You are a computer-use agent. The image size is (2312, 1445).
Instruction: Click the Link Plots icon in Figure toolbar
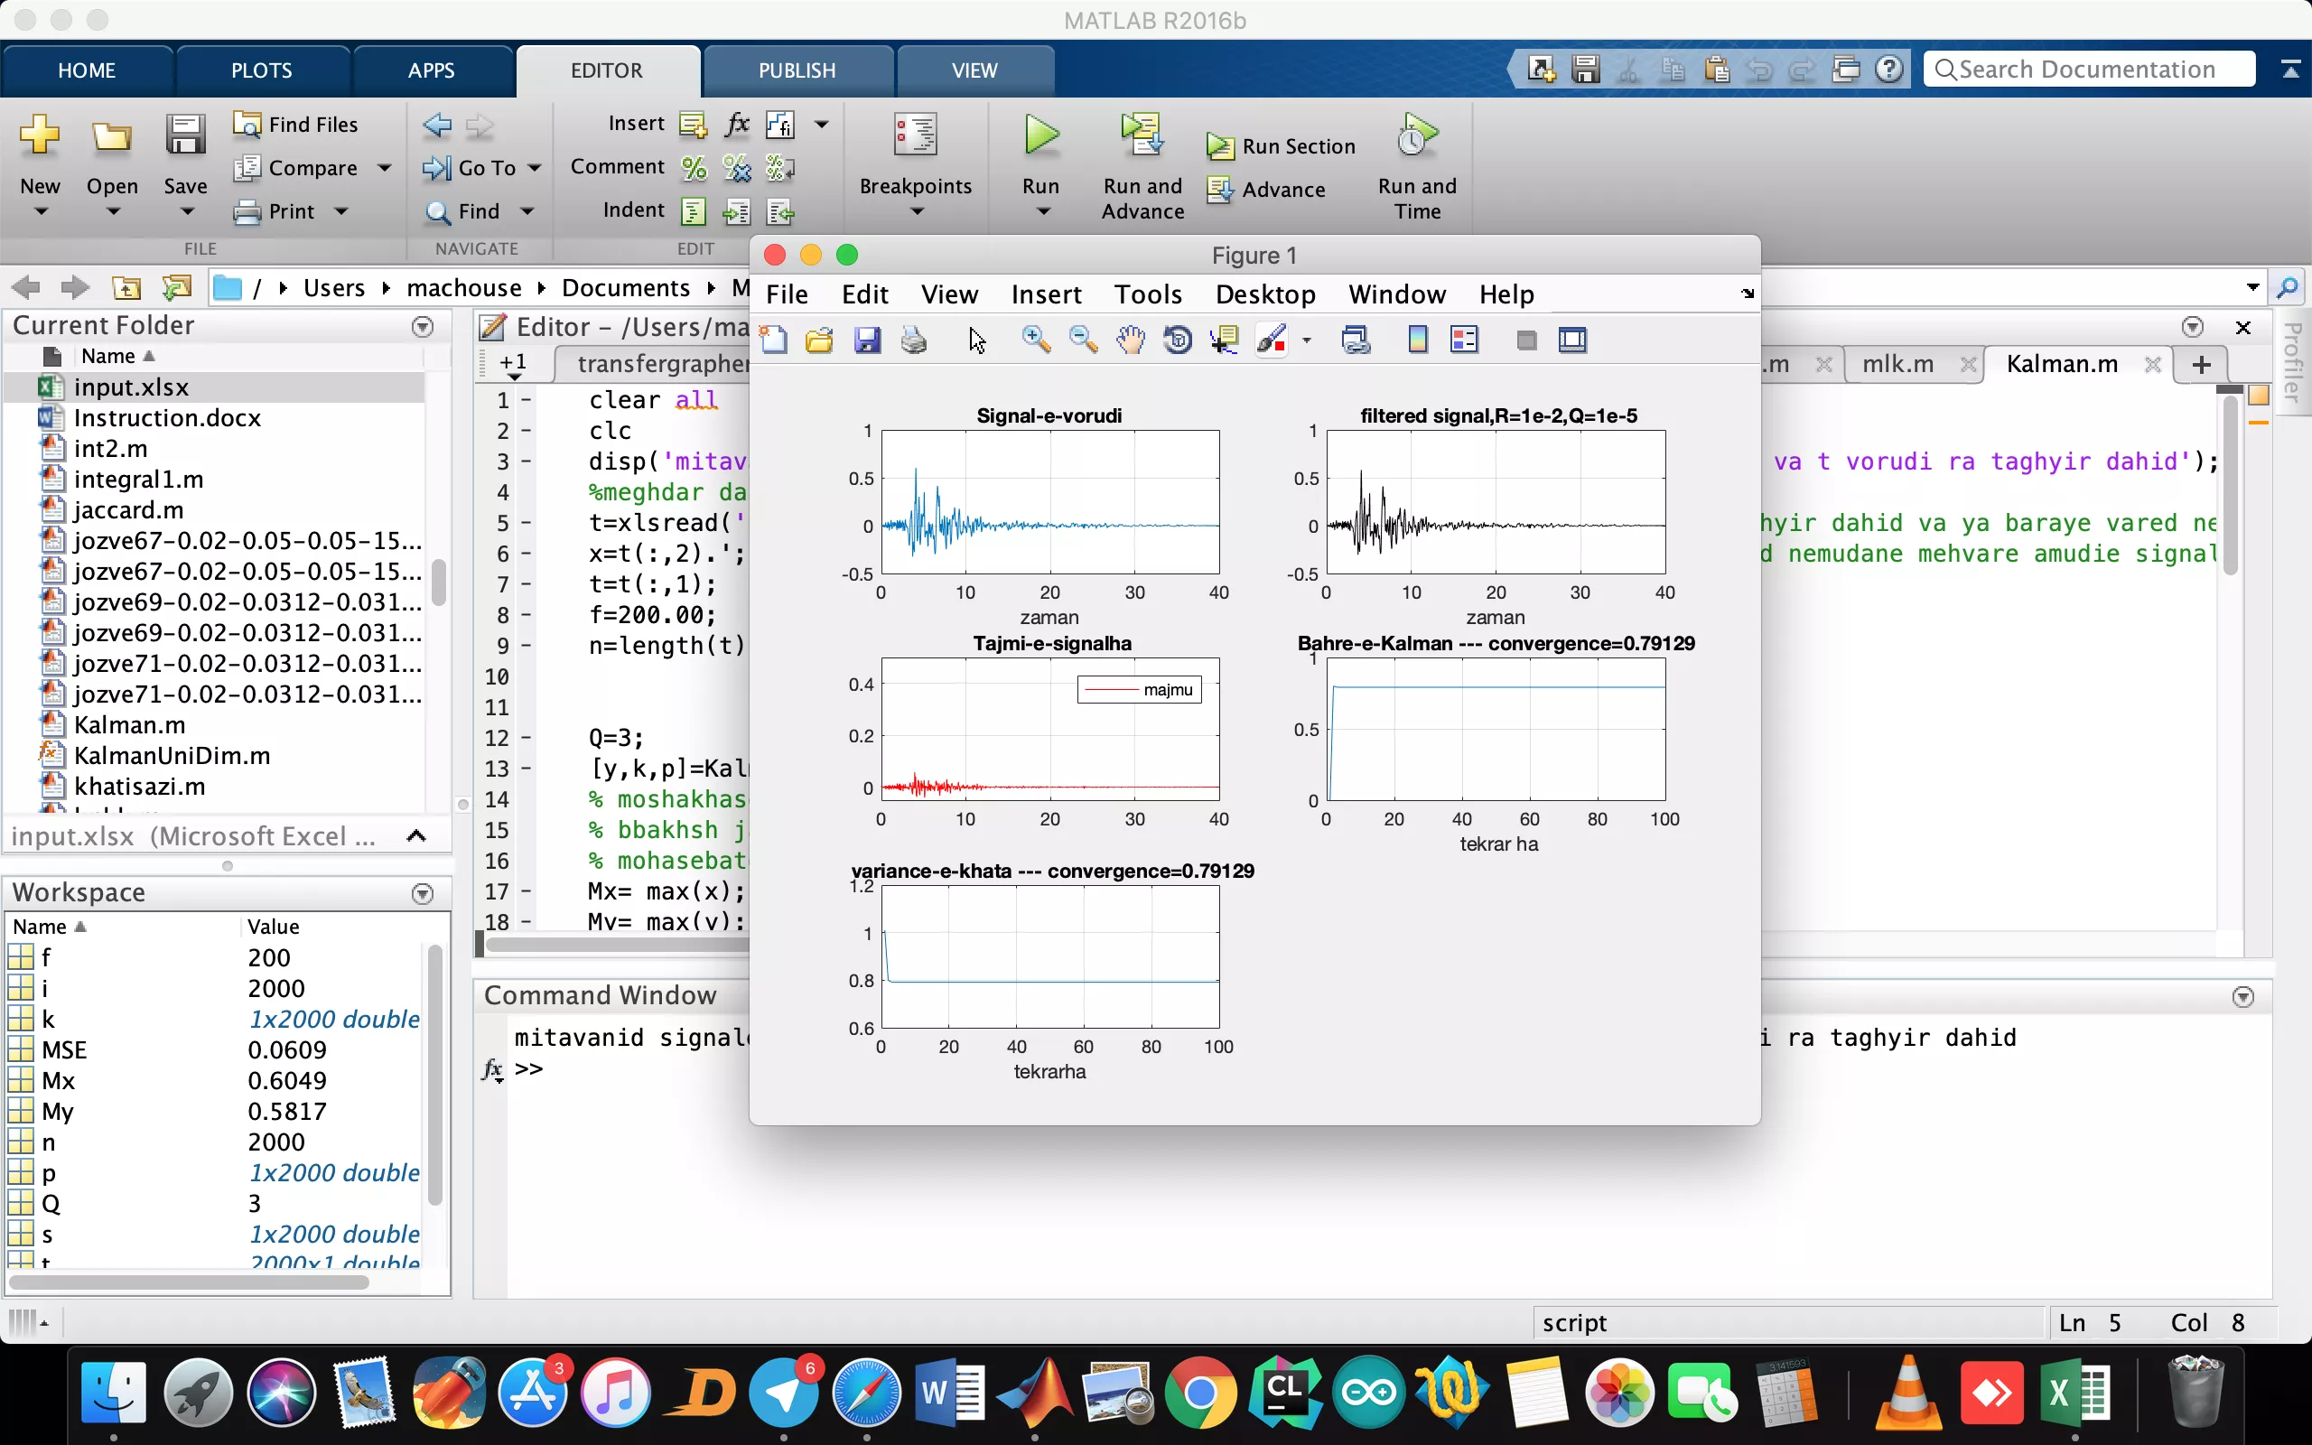coord(1356,340)
